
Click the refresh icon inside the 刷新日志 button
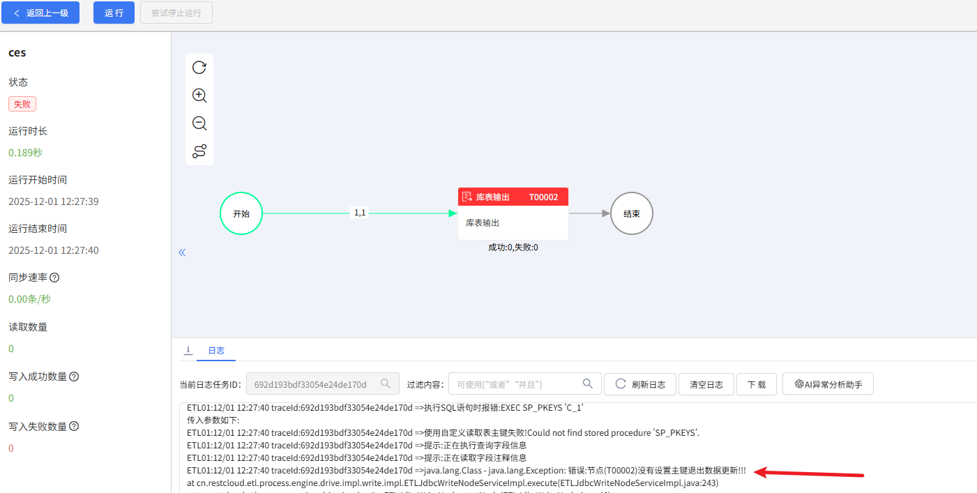point(619,384)
